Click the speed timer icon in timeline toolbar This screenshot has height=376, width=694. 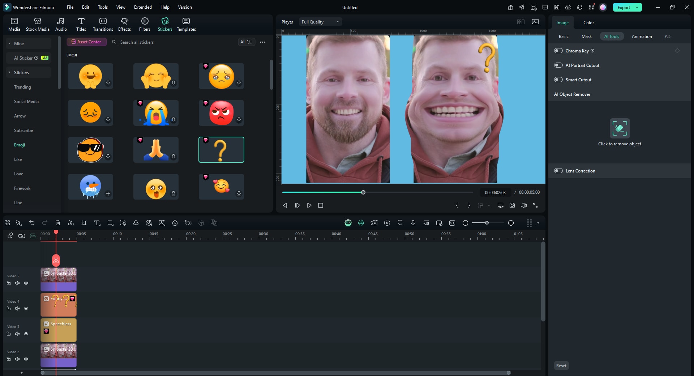coord(175,223)
